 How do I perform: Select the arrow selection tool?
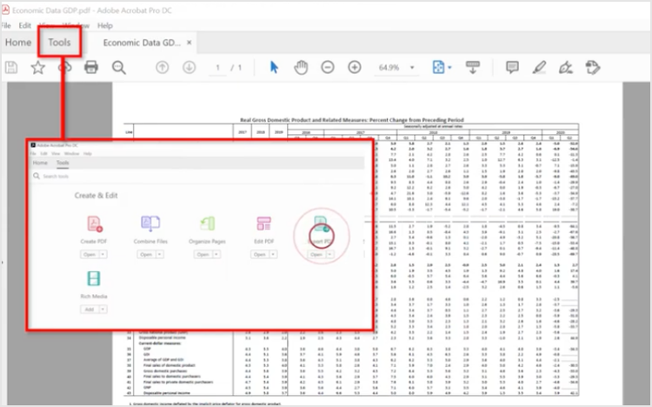275,68
